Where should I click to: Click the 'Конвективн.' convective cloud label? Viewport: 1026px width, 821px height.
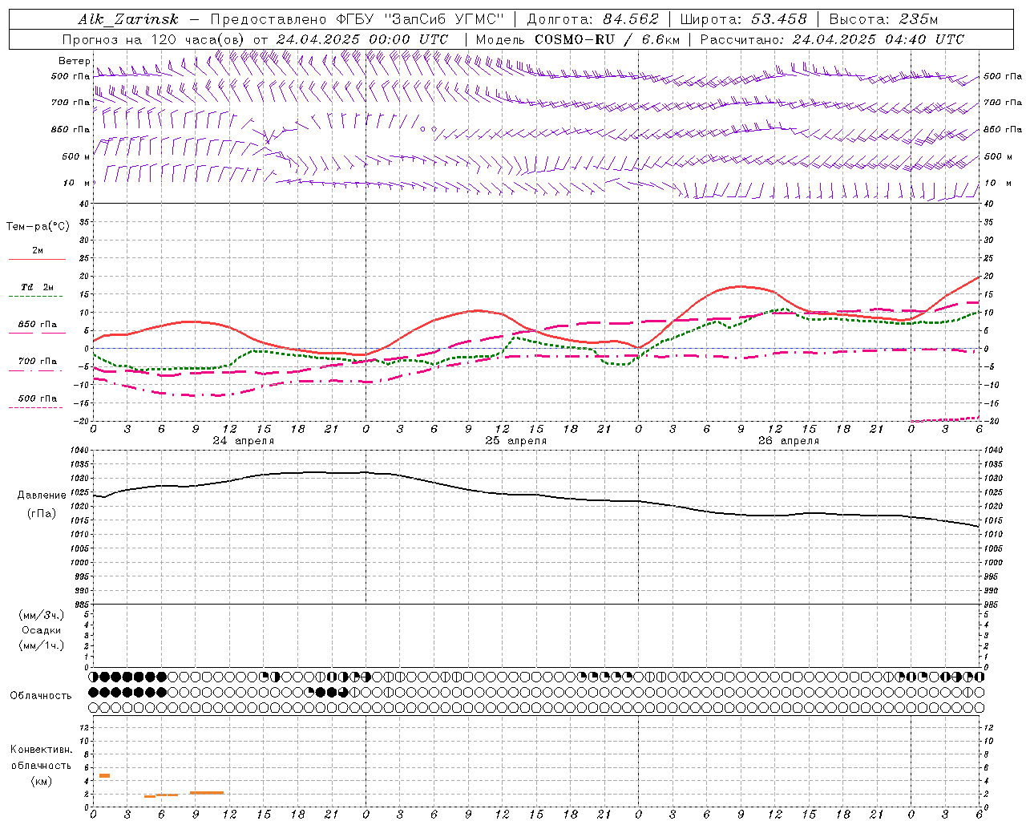click(x=41, y=750)
